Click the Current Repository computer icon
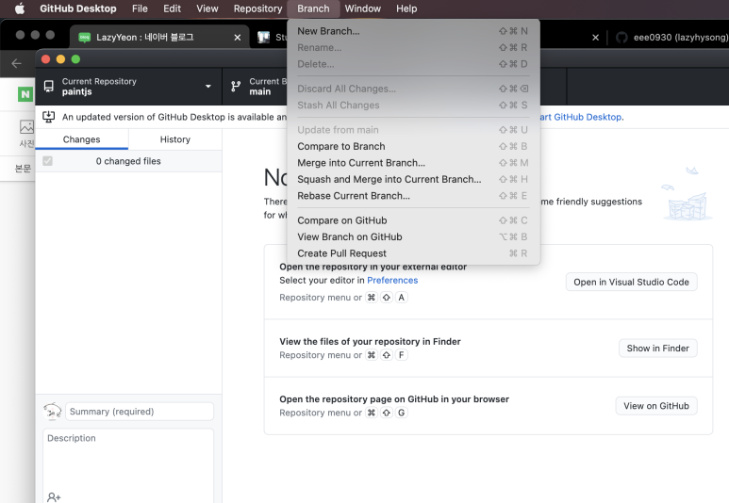 (48, 87)
